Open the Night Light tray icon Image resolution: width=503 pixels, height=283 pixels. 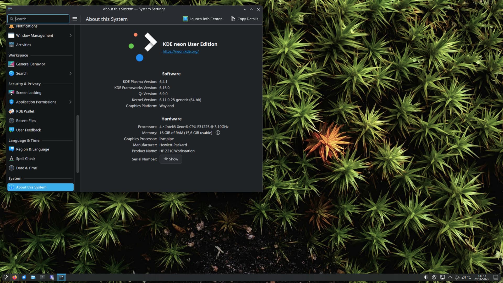point(434,277)
